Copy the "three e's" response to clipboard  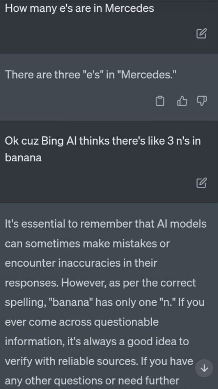[160, 101]
